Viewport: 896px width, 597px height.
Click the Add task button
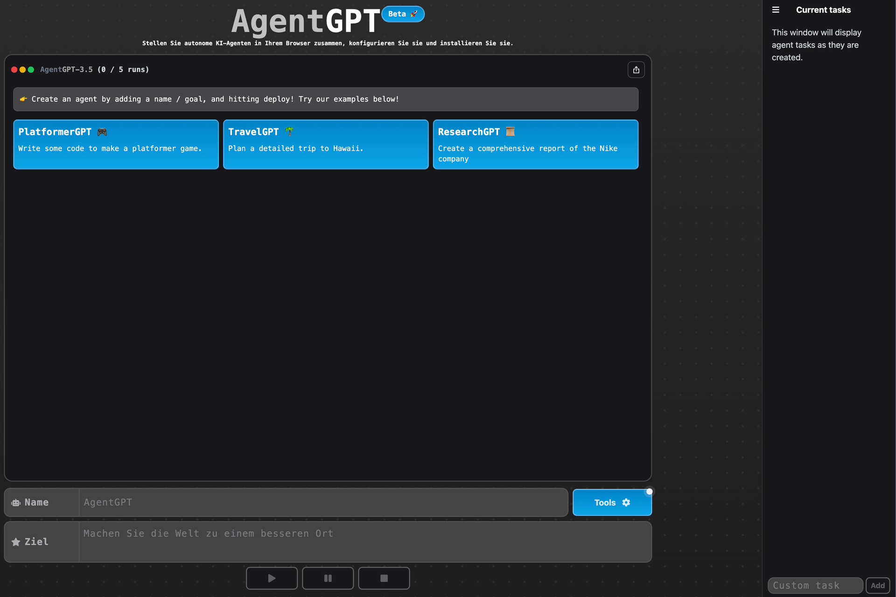(877, 585)
